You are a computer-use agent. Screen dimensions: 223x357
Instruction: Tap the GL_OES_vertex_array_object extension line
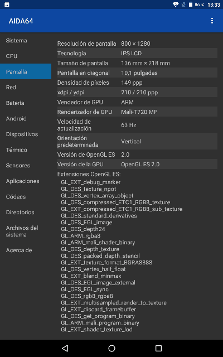coord(97,196)
